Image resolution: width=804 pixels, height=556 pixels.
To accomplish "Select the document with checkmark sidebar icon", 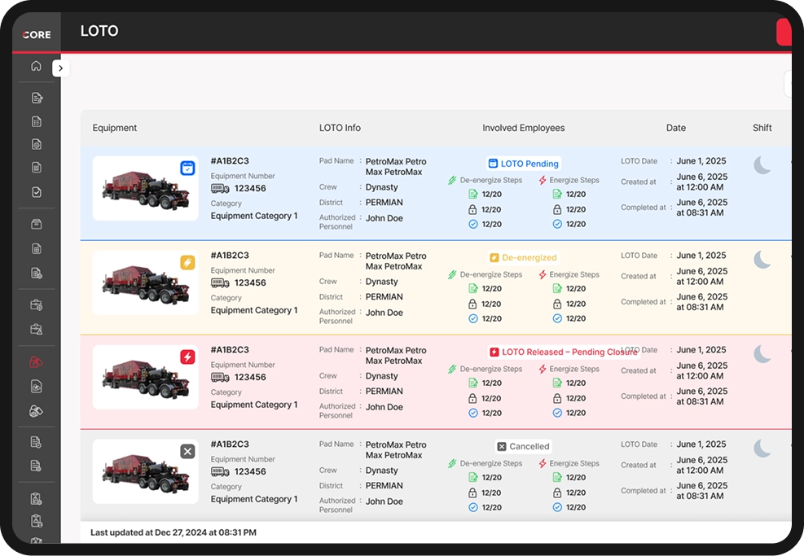I will coord(37,192).
